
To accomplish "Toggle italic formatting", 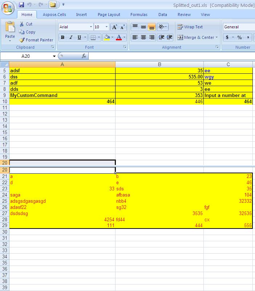I will tap(71, 37).
